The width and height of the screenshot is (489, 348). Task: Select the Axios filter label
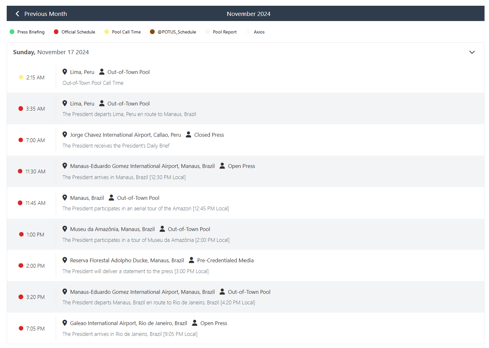click(259, 32)
